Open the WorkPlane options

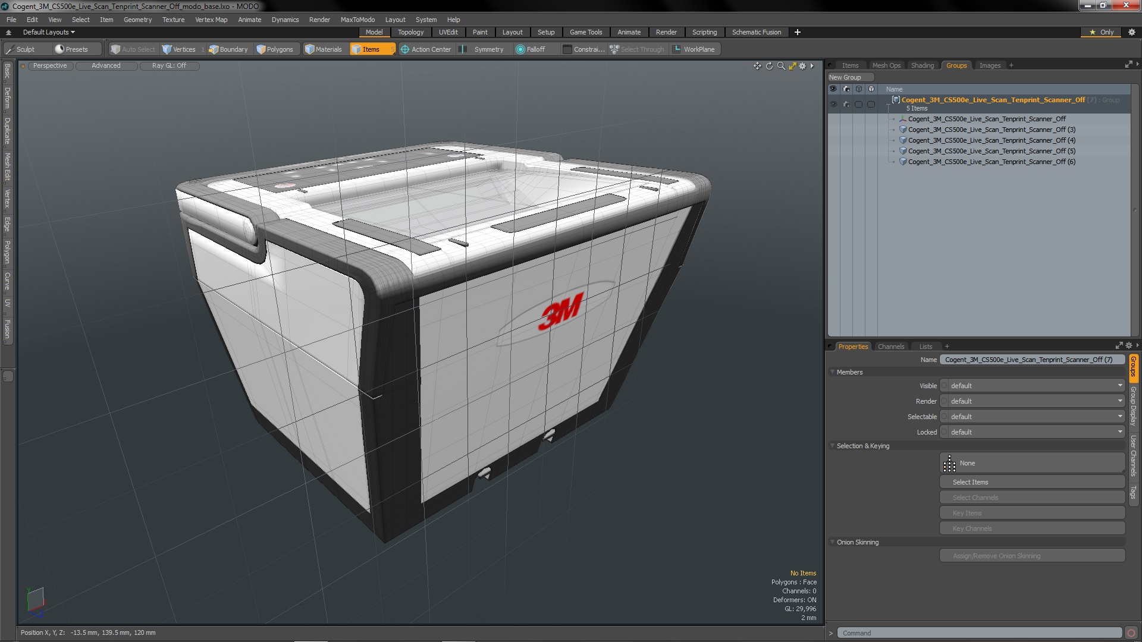pyautogui.click(x=694, y=49)
